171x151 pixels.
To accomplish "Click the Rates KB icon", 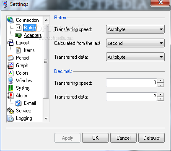I will coord(18,28).
